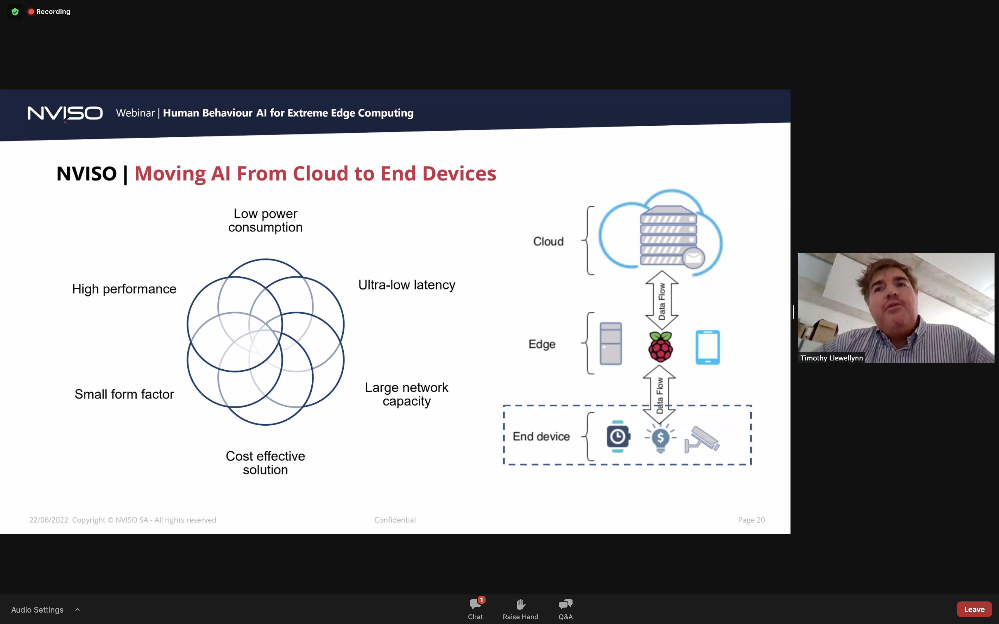Open the Chat panel
Viewport: 999px width, 624px height.
[475, 609]
